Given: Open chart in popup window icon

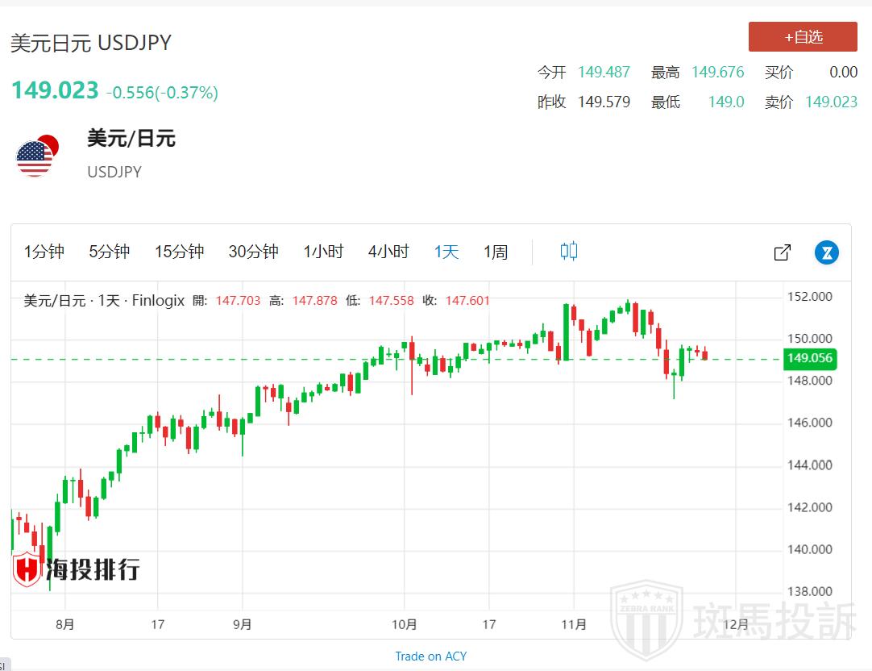Looking at the screenshot, I should tap(782, 252).
